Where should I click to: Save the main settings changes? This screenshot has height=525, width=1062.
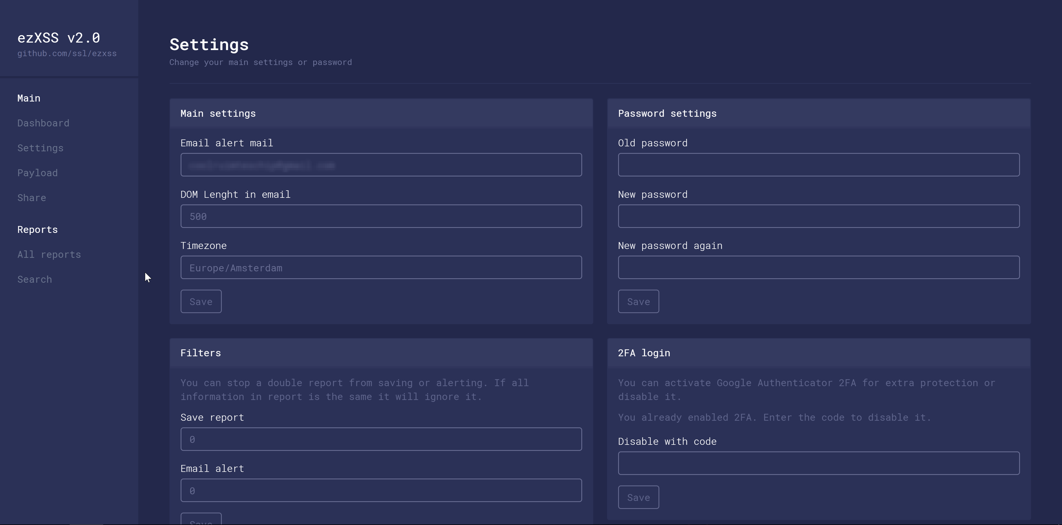(201, 301)
